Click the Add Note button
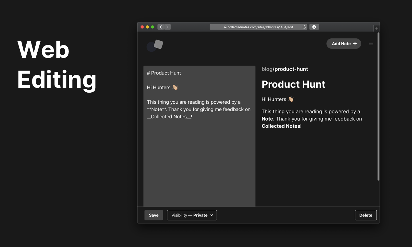 [x=344, y=44]
